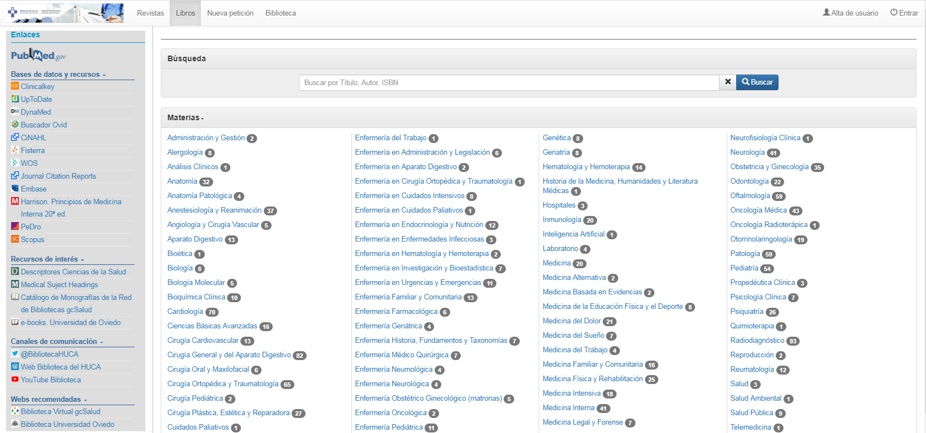Click the Scopus icon
This screenshot has width=926, height=433.
click(x=15, y=239)
